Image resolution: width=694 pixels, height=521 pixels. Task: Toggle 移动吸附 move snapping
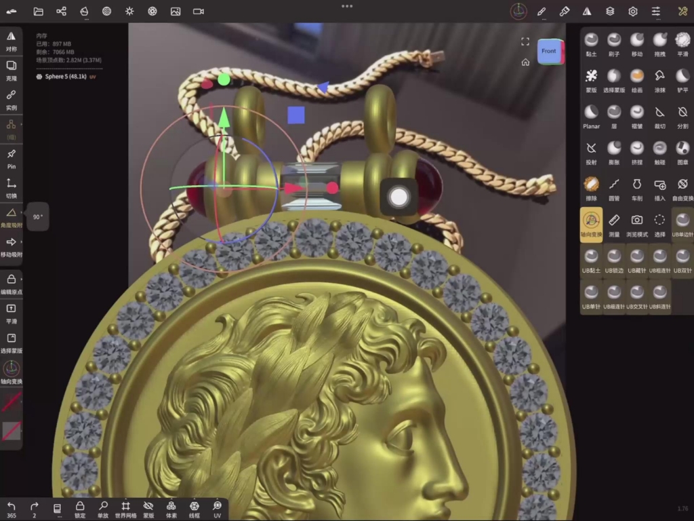12,247
